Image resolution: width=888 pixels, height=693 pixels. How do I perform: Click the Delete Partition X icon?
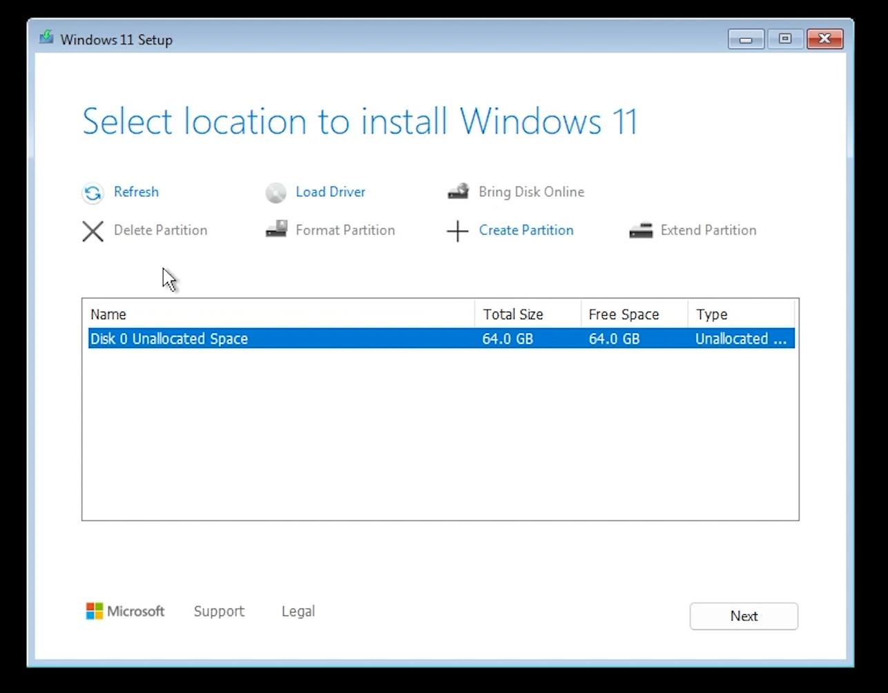pyautogui.click(x=93, y=231)
